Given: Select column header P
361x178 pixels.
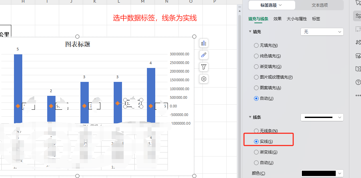Looking at the screenshot, I should (215, 2).
